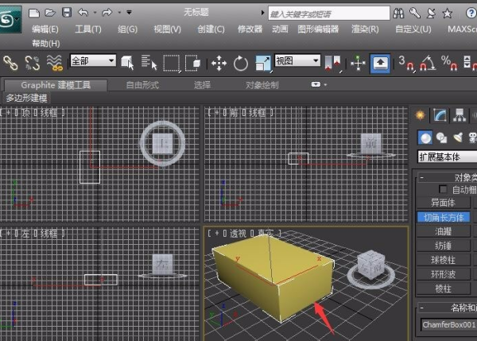477x341 pixels.
Task: Open the communication center satellite icon
Action: [431, 13]
